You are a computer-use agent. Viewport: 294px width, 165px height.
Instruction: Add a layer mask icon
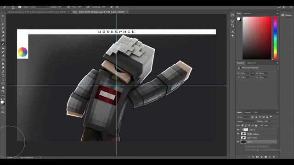click(x=257, y=157)
